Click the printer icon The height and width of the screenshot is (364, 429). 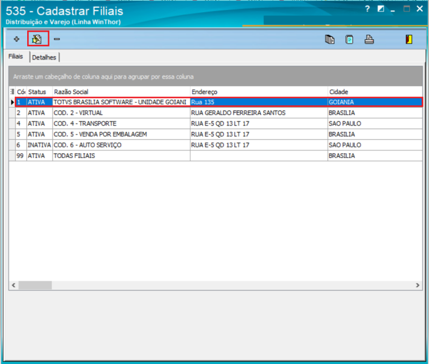click(x=369, y=40)
